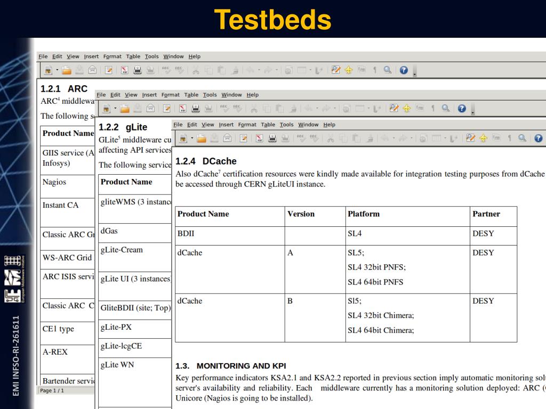Open Undo dropdown arrow in DCache window
The height and width of the screenshot is (409, 546).
[394, 138]
